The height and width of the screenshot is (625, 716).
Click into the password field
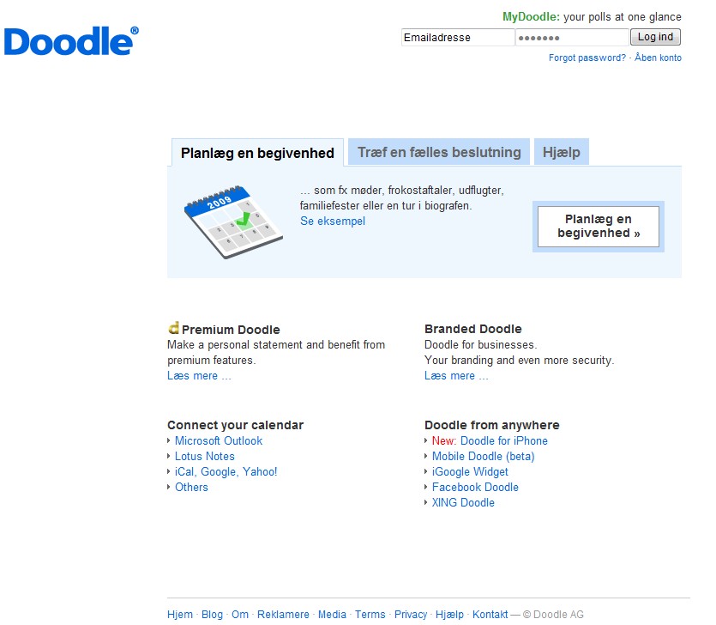coord(572,38)
